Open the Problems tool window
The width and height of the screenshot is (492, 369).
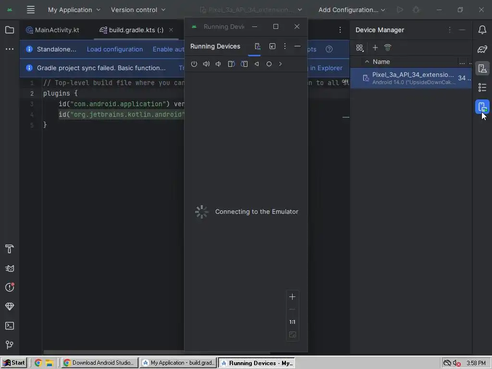click(x=10, y=287)
